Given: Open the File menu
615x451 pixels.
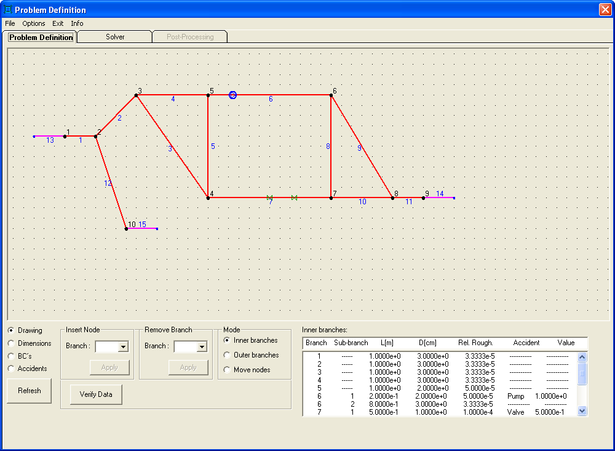Looking at the screenshot, I should [10, 23].
